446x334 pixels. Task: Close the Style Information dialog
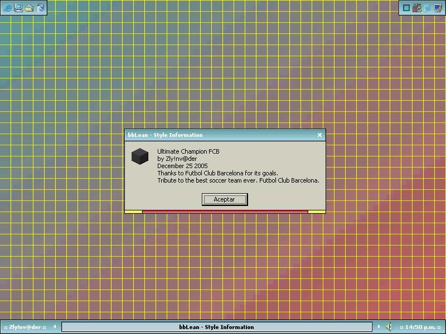pyautogui.click(x=319, y=135)
